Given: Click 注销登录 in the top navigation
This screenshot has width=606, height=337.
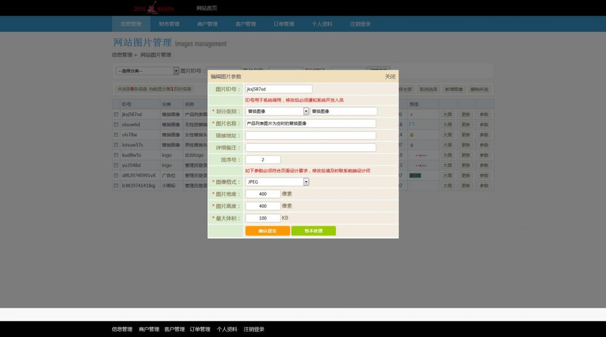Looking at the screenshot, I should click(360, 24).
